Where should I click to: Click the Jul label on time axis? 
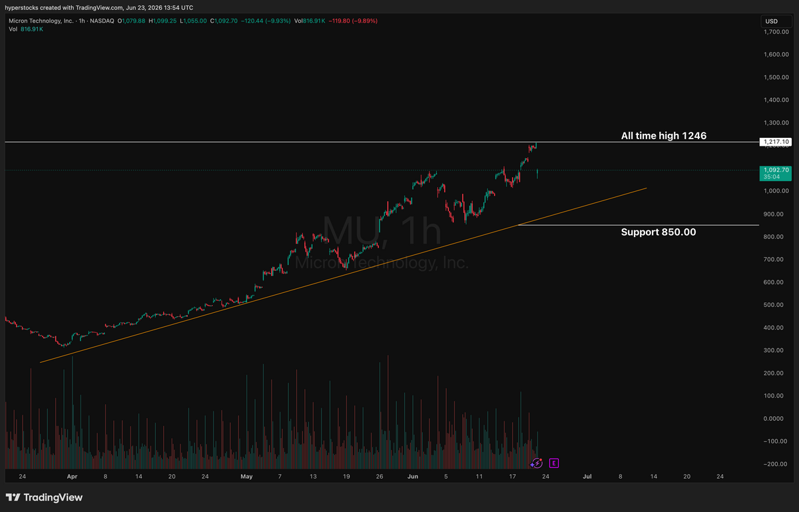(587, 477)
